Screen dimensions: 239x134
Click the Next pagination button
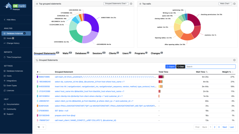click(x=224, y=127)
